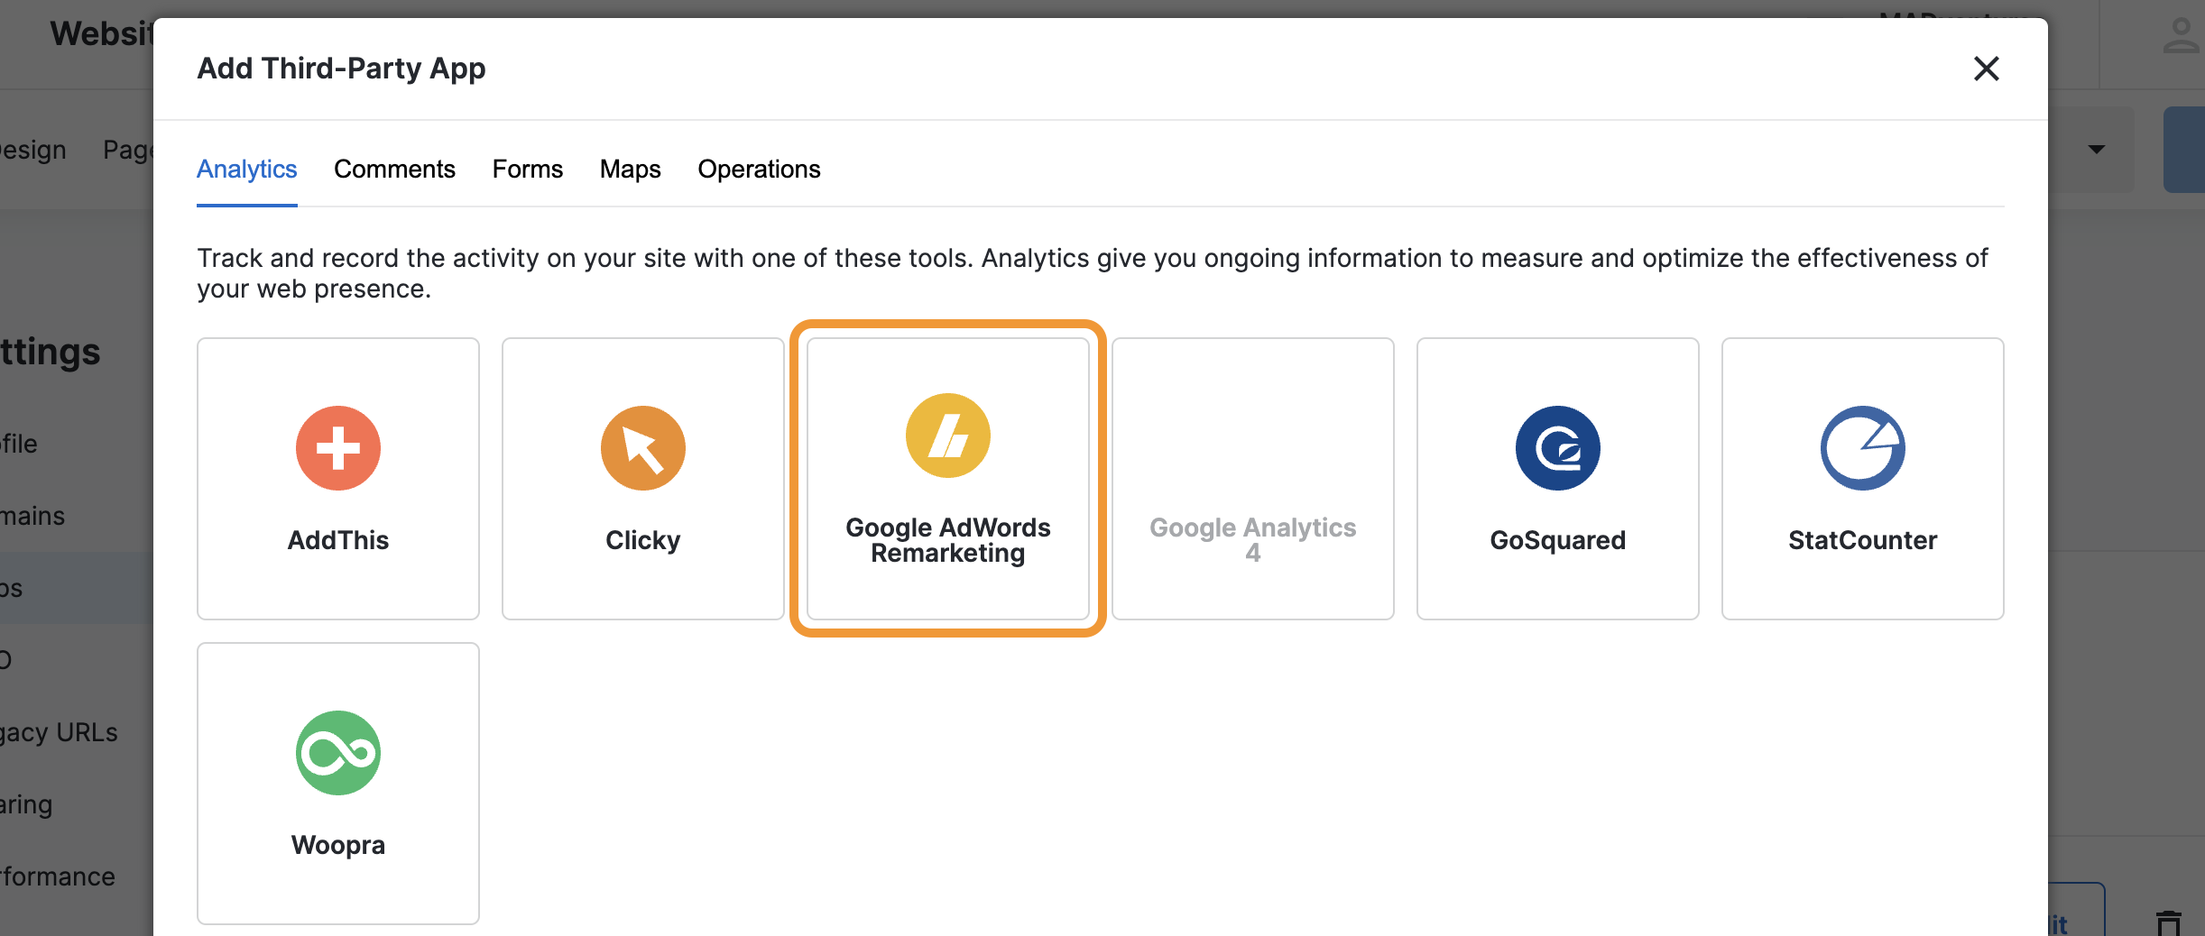Open the user account icon behind dialog
The image size is (2205, 936).
click(x=2182, y=36)
